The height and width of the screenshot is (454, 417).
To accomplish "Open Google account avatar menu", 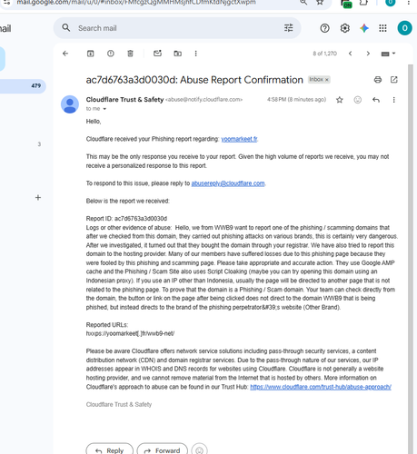I will click(404, 28).
